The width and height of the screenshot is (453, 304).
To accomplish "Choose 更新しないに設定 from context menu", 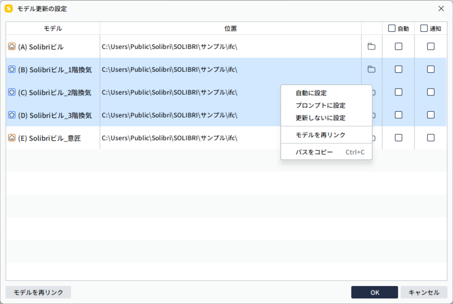I will coord(326,118).
